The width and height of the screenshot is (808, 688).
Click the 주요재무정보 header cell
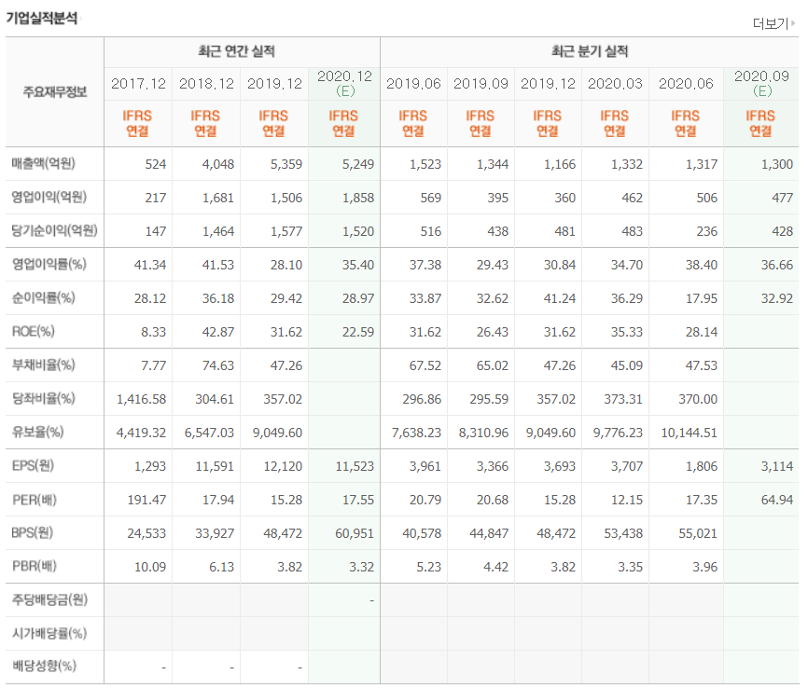[55, 92]
